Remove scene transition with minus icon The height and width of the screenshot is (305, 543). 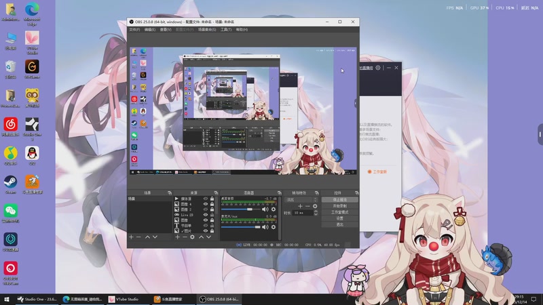307,206
